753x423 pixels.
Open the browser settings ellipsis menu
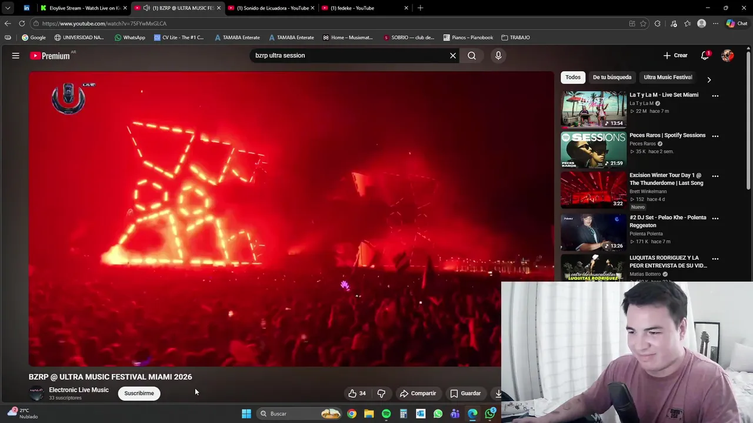click(x=715, y=23)
